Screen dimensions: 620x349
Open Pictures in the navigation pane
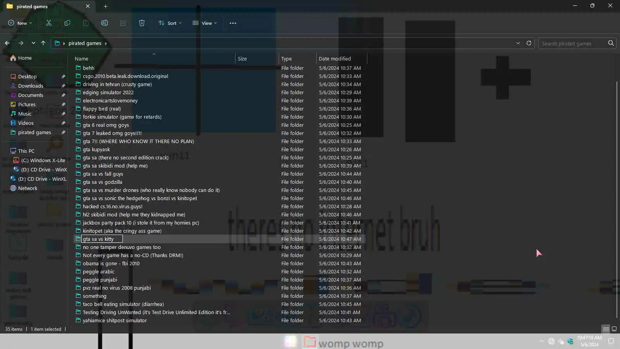pos(27,104)
